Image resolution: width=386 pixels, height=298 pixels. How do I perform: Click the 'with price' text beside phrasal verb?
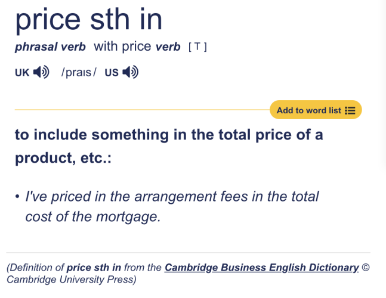(122, 46)
